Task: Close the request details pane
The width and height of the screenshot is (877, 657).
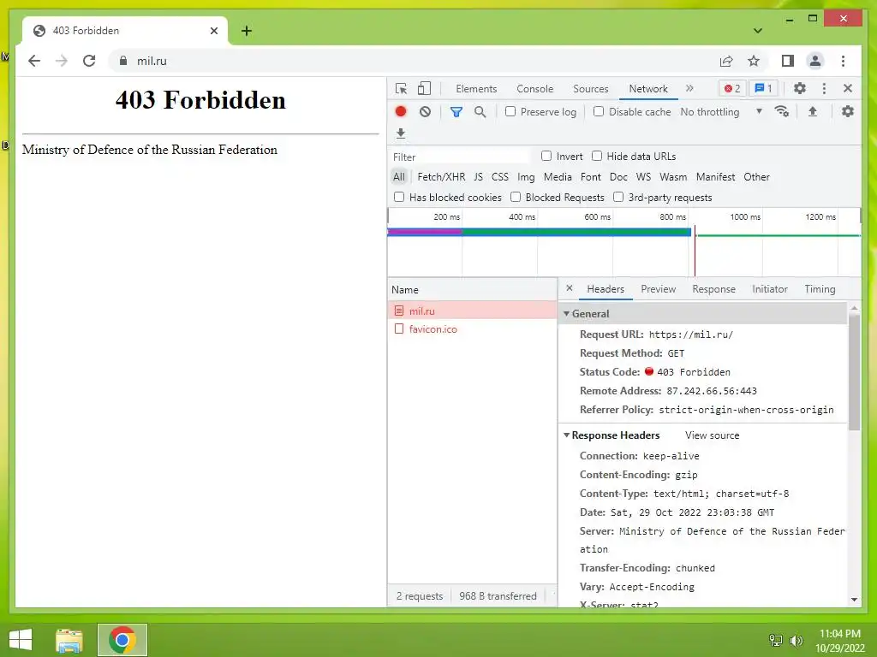Action: tap(570, 288)
